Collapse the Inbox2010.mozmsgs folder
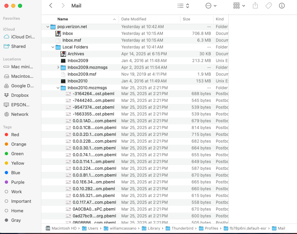297x234 pixels. pos(58,88)
